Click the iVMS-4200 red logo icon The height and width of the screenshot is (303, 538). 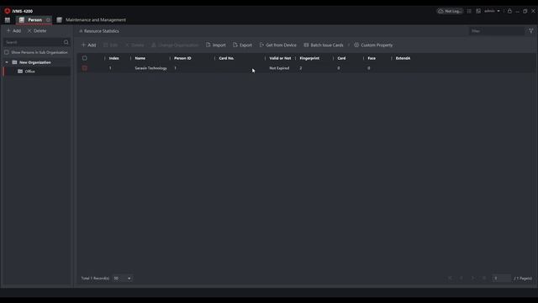coord(8,11)
